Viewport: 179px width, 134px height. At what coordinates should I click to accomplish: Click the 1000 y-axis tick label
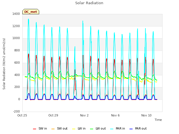pyautogui.click(x=16, y=38)
